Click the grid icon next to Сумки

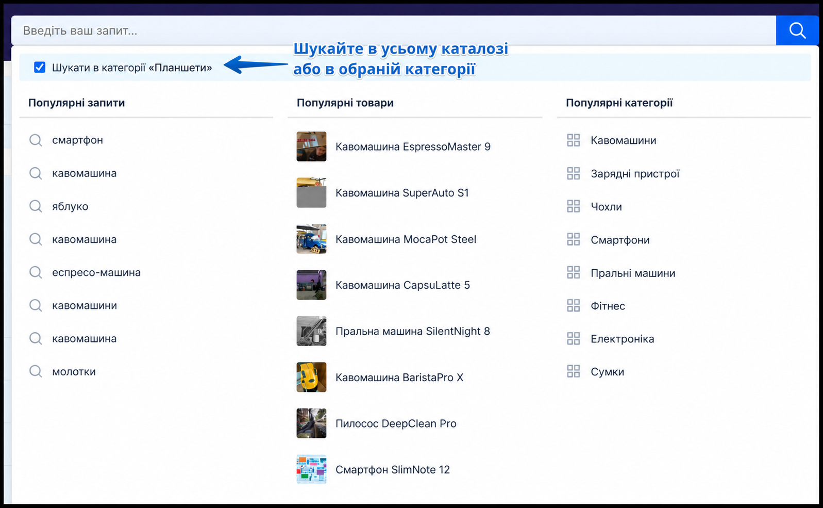573,371
